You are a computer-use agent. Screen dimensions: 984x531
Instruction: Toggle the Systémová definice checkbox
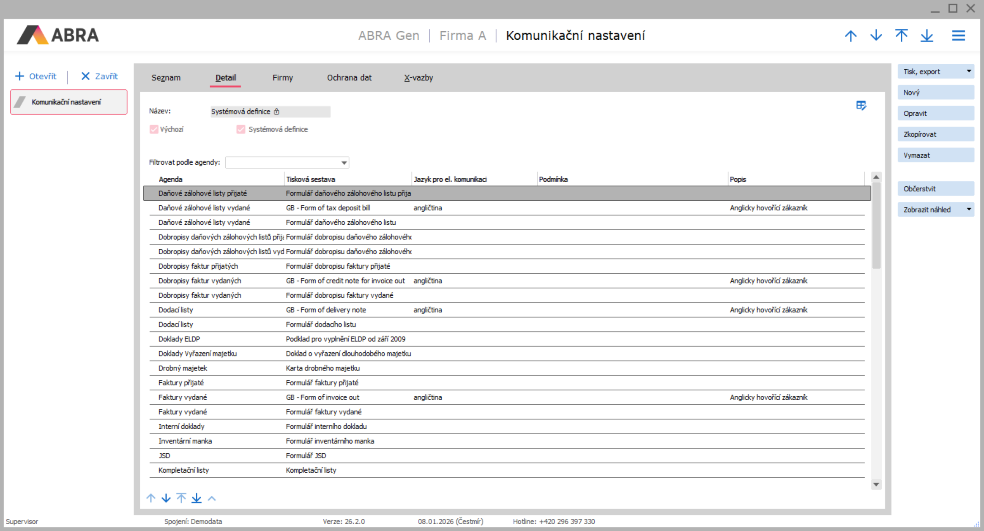pos(241,129)
